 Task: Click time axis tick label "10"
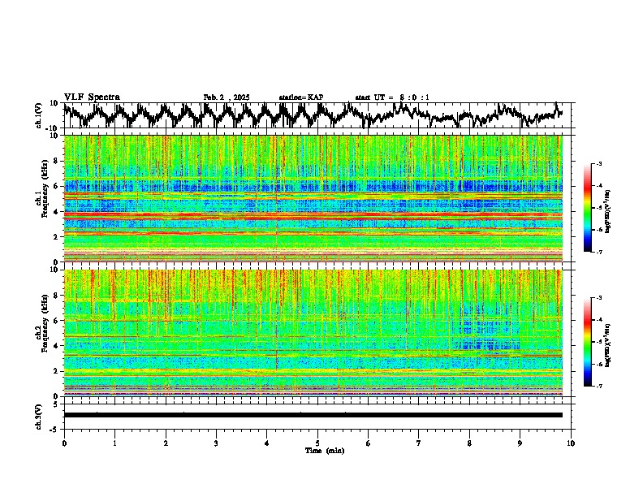571,443
